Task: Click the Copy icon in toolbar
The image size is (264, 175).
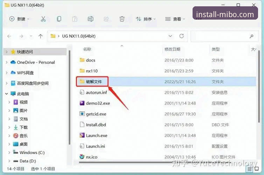Action: coord(59,19)
